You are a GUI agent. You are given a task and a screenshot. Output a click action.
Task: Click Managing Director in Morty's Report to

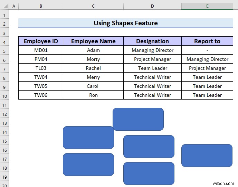point(207,59)
